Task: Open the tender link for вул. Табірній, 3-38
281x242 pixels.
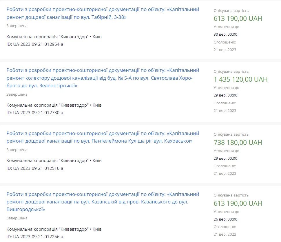Action: pyautogui.click(x=103, y=13)
